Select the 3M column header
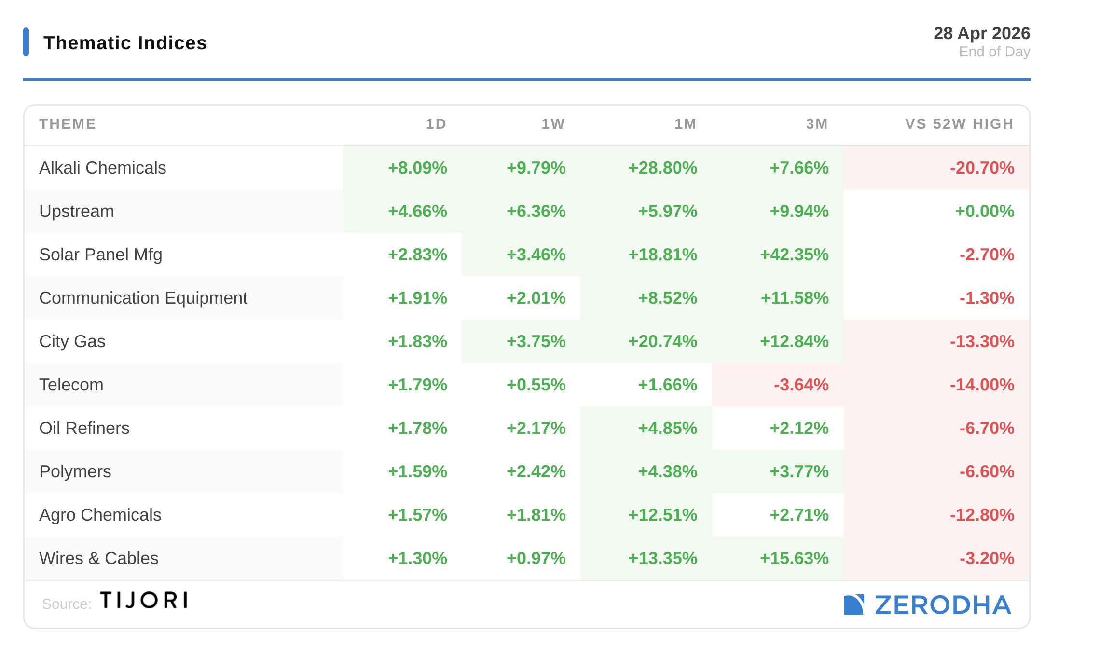The width and height of the screenshot is (1100, 658). coord(817,124)
